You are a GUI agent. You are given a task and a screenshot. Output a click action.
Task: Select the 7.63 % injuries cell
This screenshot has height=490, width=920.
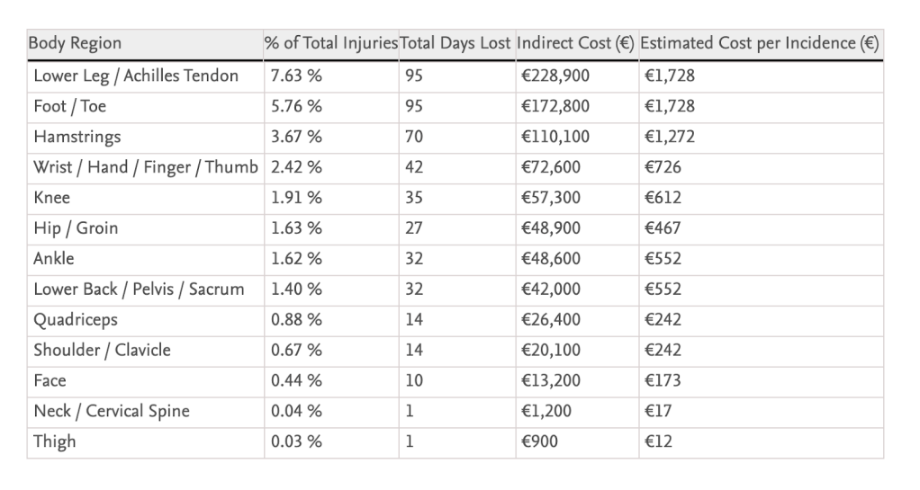[x=296, y=76]
